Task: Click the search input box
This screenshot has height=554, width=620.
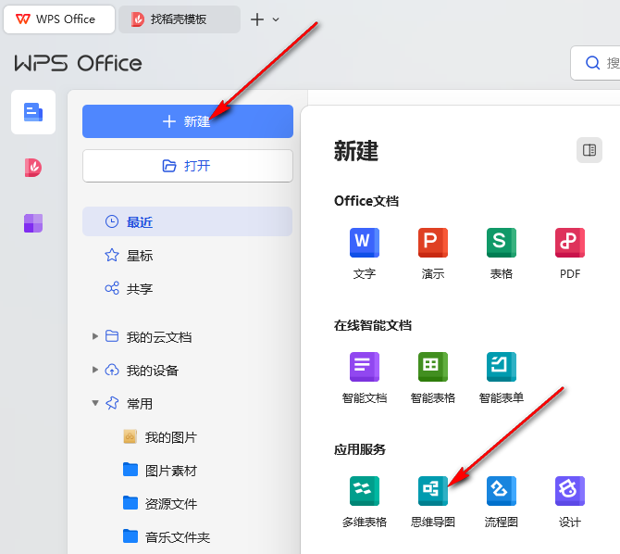Action: click(x=595, y=63)
